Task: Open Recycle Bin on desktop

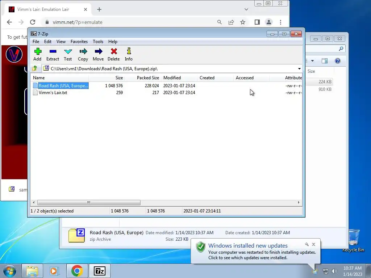Action: pos(353,240)
